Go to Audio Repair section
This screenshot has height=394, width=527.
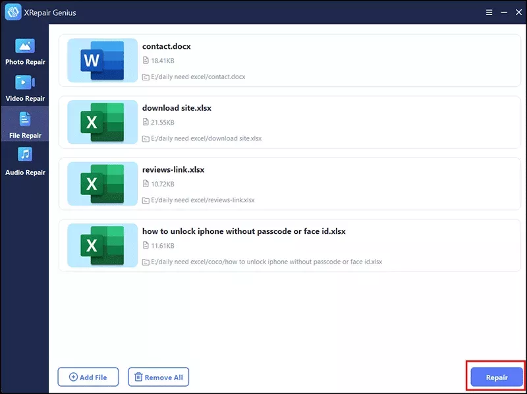point(25,162)
